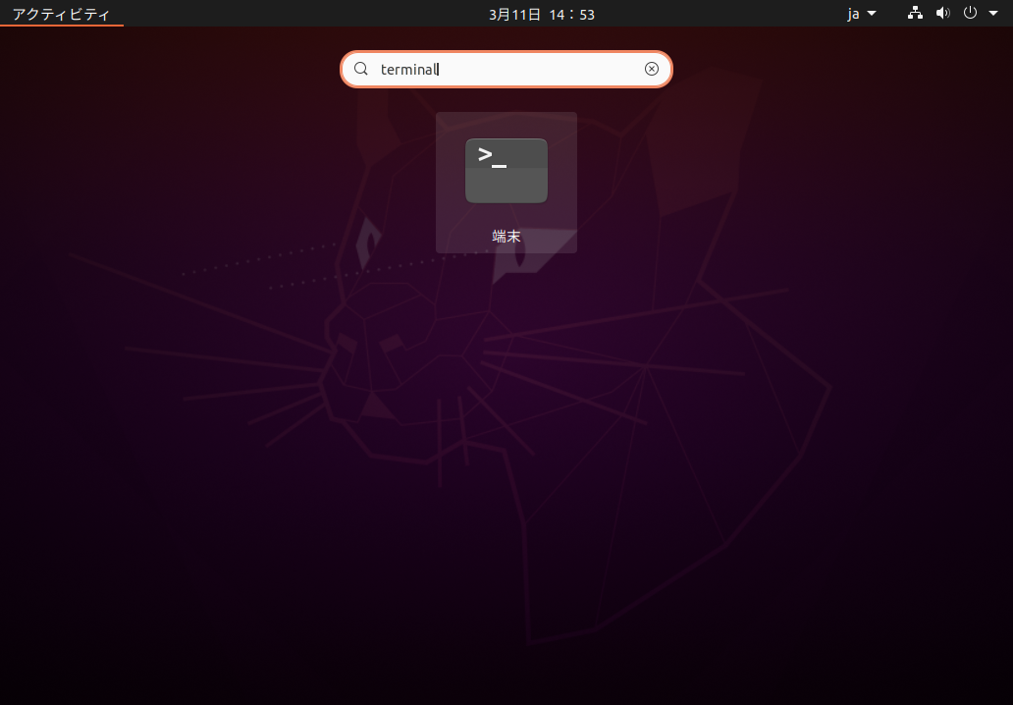Expand the arrow next to ja indicator
This screenshot has width=1013, height=705.
[872, 14]
